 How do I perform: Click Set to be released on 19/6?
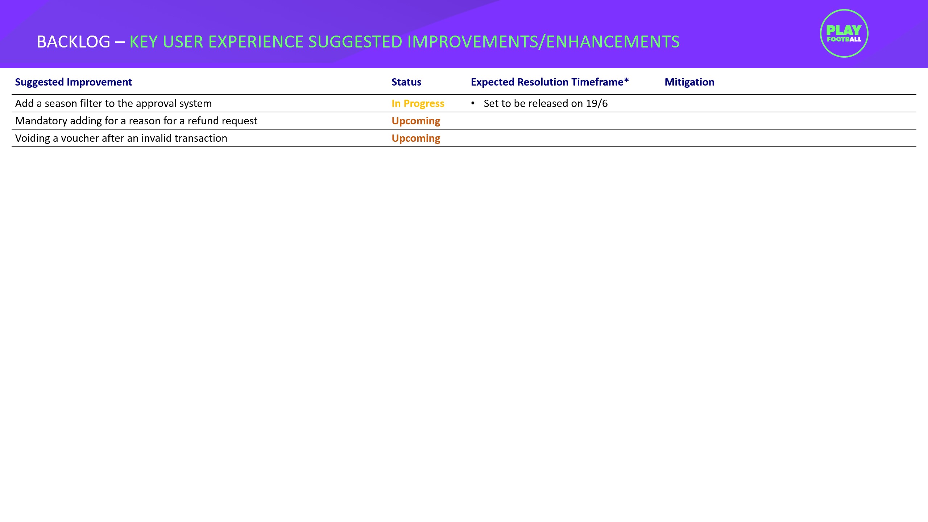point(545,103)
